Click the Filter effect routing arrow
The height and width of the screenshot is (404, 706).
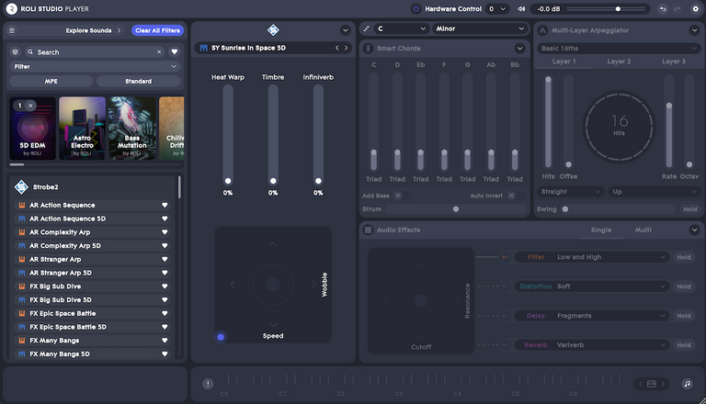(506, 257)
